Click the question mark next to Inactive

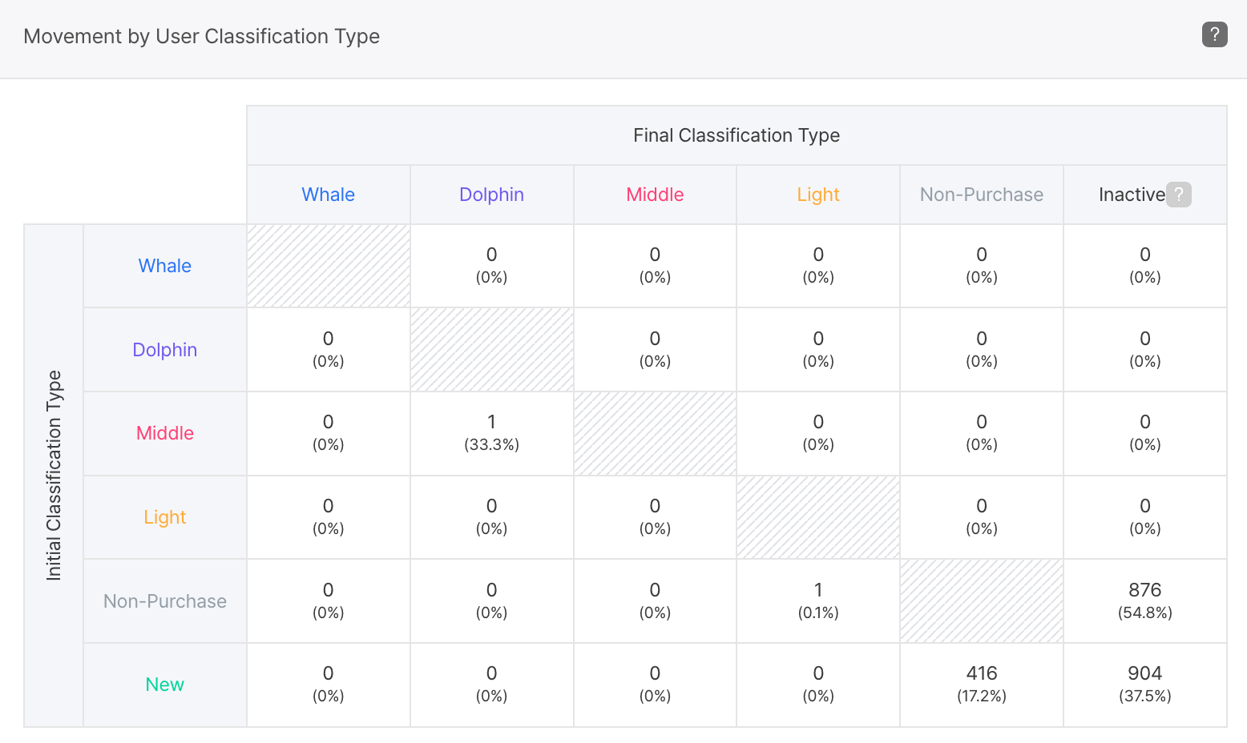pos(1178,195)
